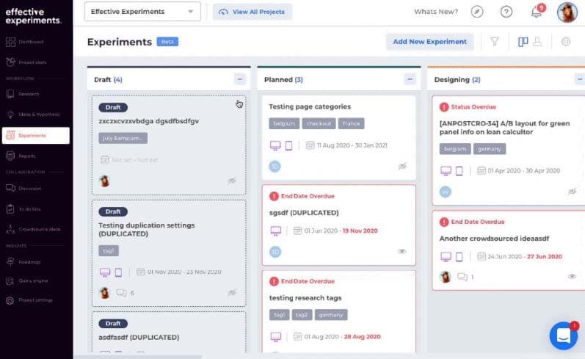Toggle visibility on zxczxcvzxvbdga card
585x359 pixels.
coord(232,181)
